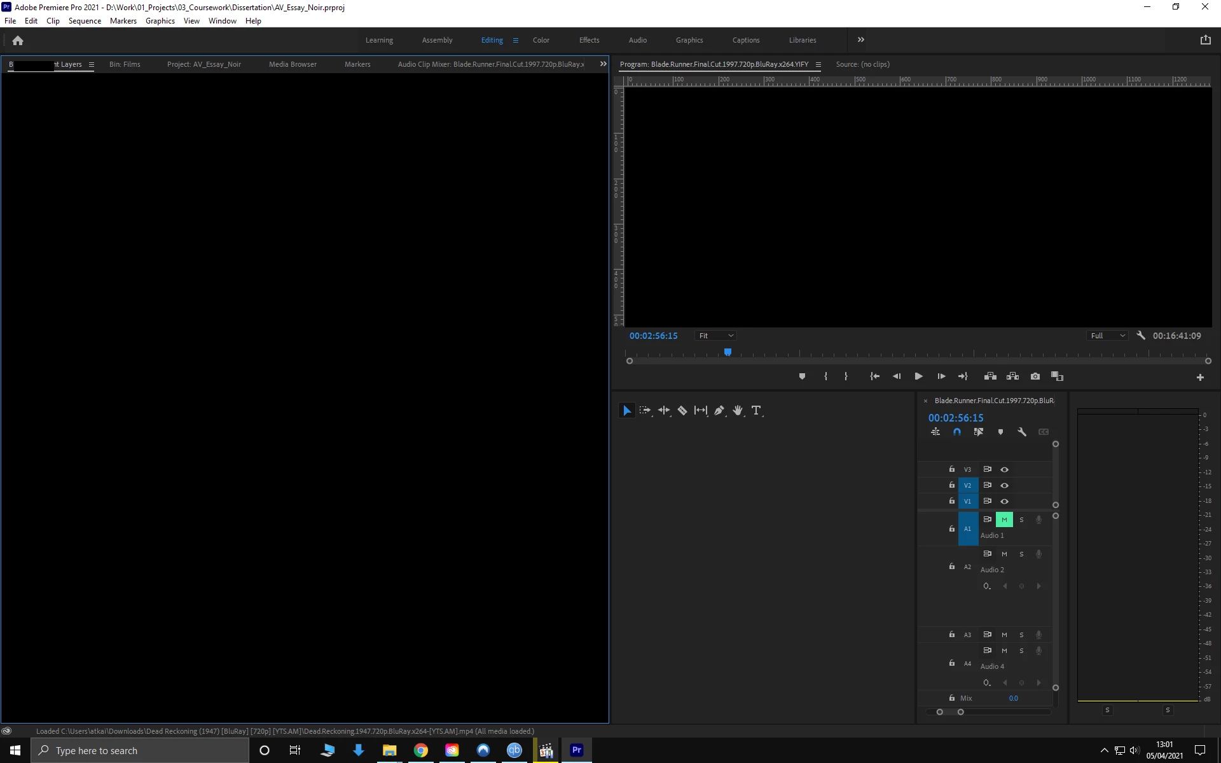Open the Full playback resolution dropdown
1221x763 pixels.
tap(1108, 336)
